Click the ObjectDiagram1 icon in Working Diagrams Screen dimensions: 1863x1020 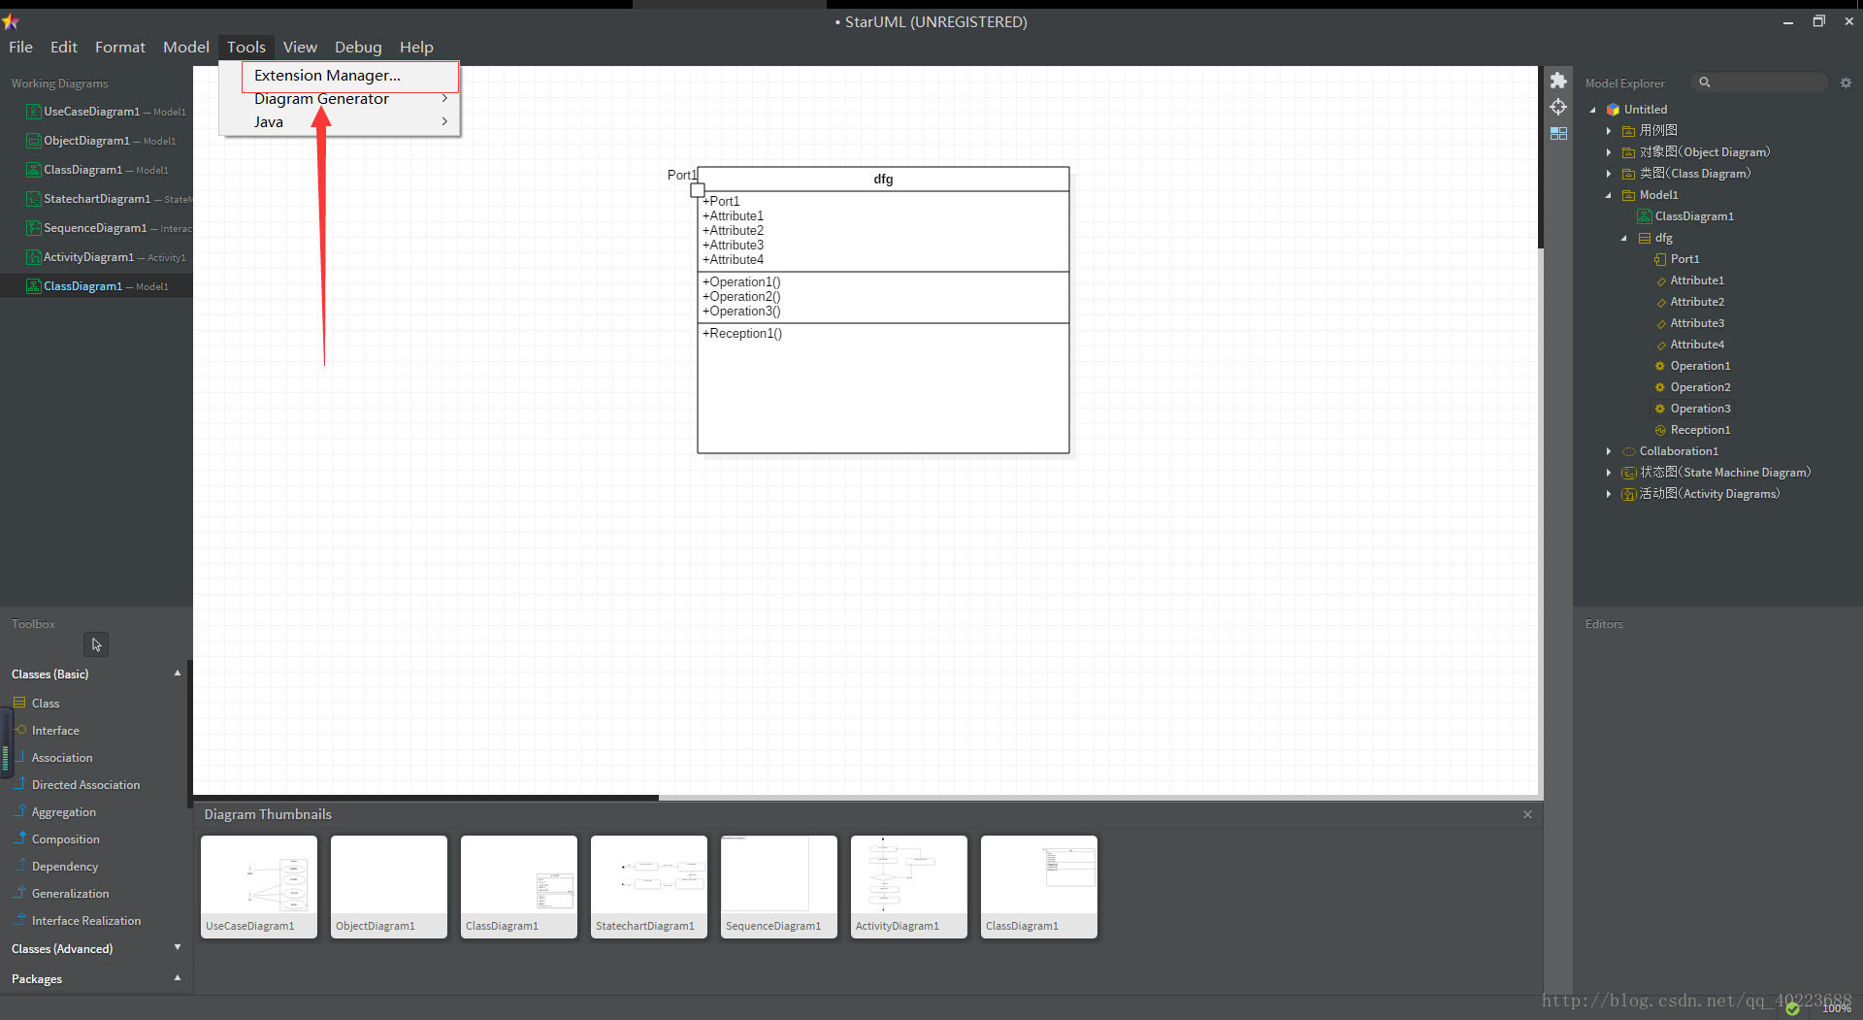pos(34,141)
